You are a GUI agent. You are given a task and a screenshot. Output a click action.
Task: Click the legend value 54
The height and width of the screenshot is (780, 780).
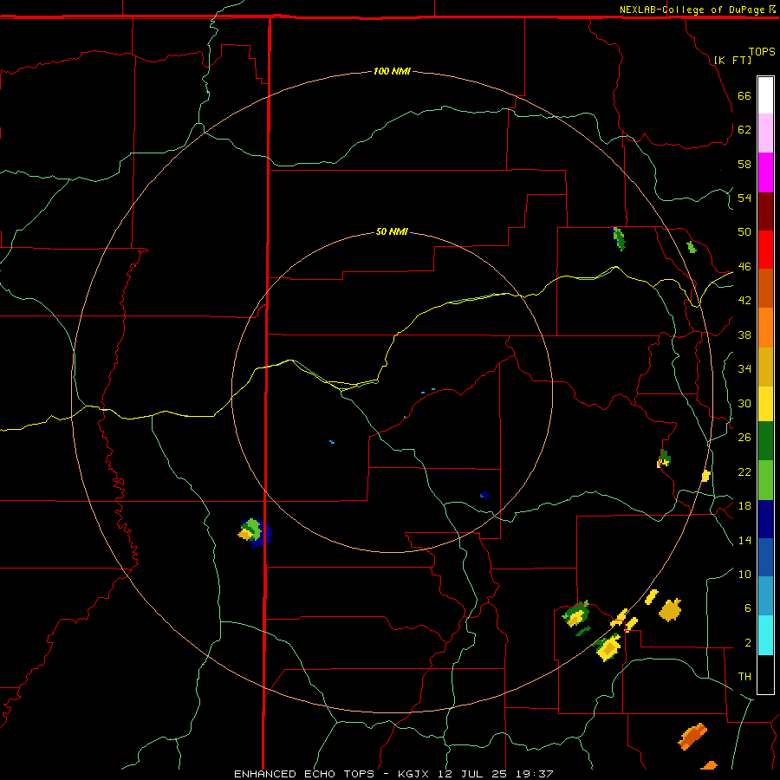tap(744, 198)
